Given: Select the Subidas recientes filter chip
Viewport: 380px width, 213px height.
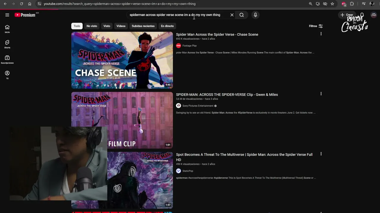Looking at the screenshot, I should point(143,26).
